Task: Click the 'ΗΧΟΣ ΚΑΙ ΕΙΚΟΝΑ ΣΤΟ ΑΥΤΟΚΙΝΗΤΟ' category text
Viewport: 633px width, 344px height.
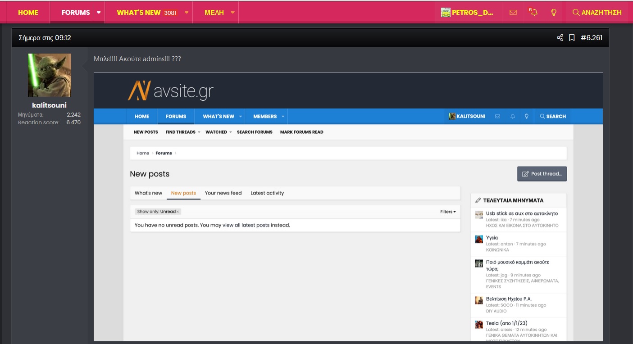Action: 522,225
